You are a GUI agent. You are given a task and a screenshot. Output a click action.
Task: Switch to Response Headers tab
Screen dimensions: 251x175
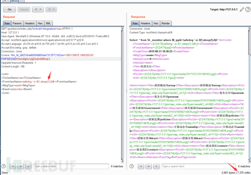pos(146,23)
